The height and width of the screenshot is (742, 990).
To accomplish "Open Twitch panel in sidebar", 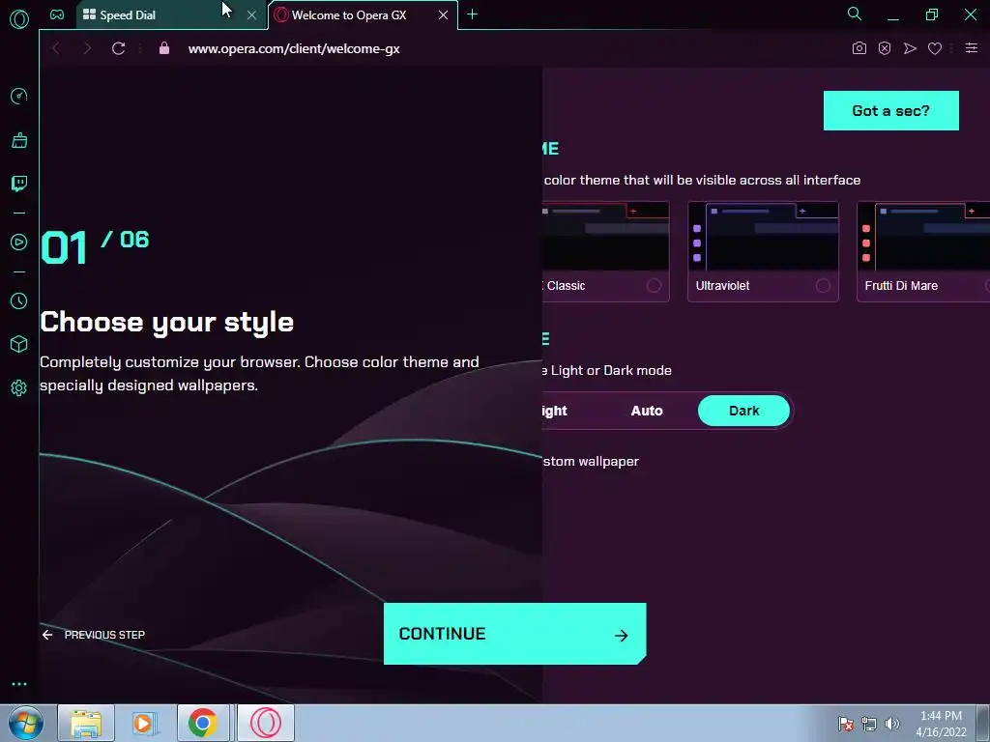I will [x=19, y=184].
